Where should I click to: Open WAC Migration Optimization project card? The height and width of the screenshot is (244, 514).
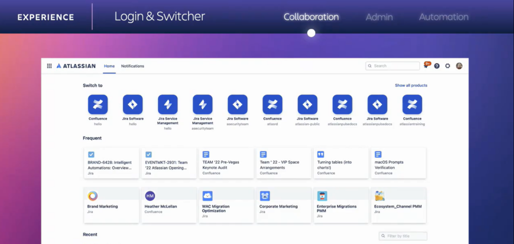point(226,205)
